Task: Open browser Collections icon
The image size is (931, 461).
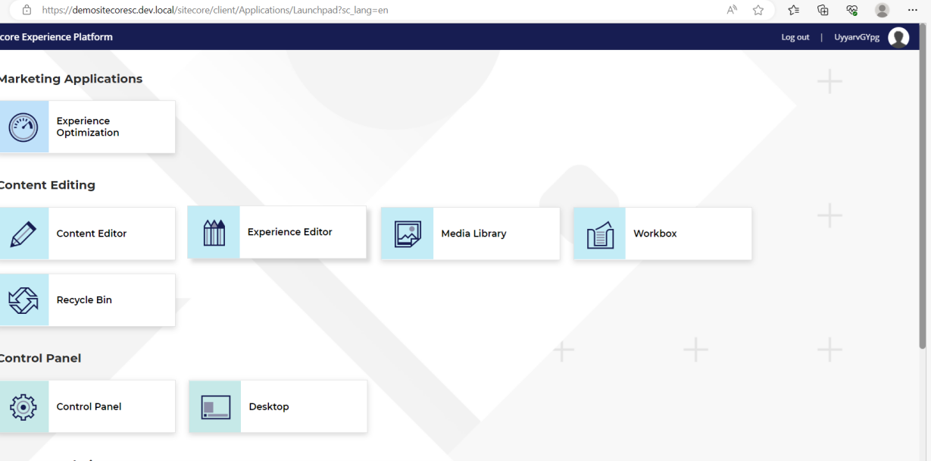Action: click(x=823, y=10)
